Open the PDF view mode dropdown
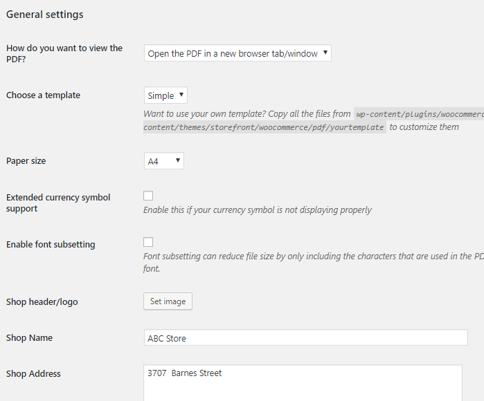The image size is (484, 401). [x=237, y=53]
